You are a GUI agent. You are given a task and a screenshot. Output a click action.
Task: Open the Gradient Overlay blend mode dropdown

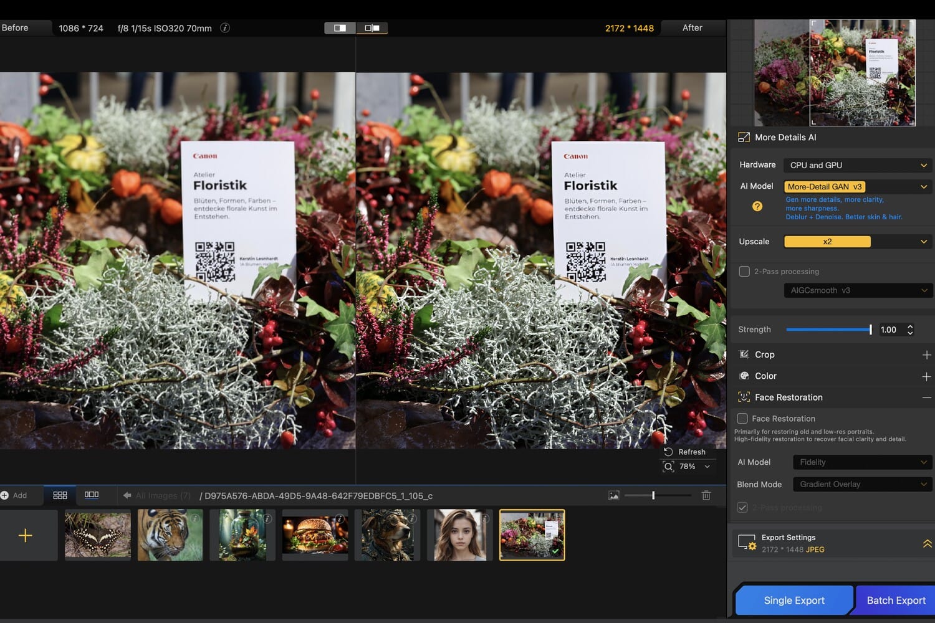click(x=862, y=484)
